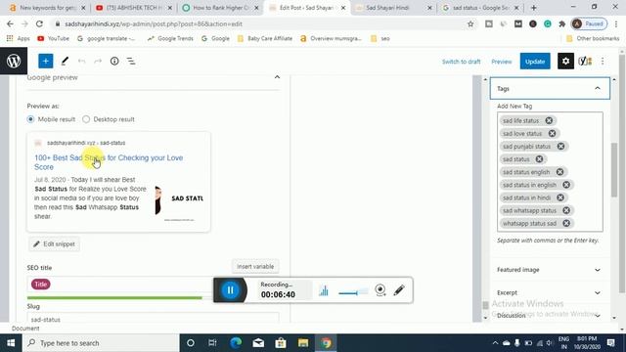Open File Explorer from the taskbar
Viewport: 626px width, 352px height.
(303, 343)
